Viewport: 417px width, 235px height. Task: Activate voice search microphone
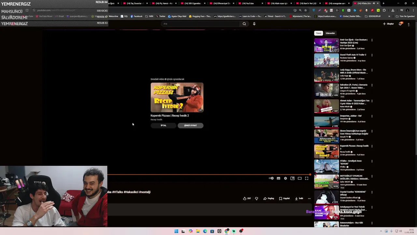click(254, 23)
